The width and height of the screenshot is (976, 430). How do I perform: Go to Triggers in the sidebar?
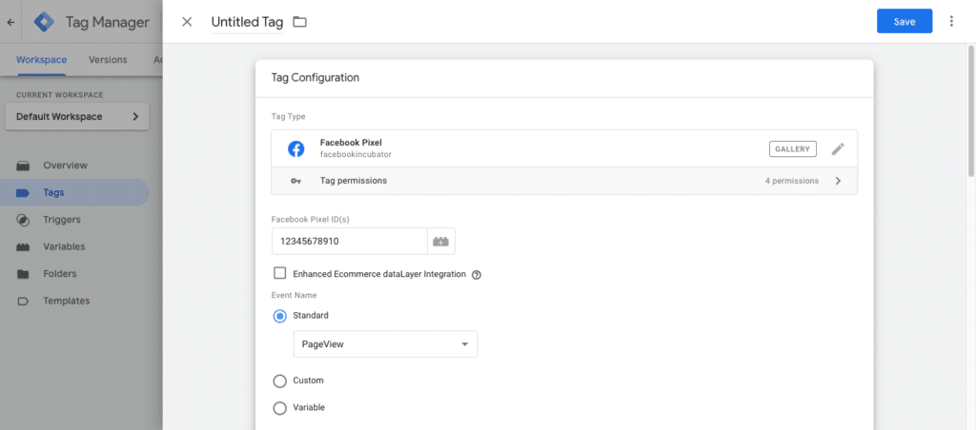coord(62,220)
